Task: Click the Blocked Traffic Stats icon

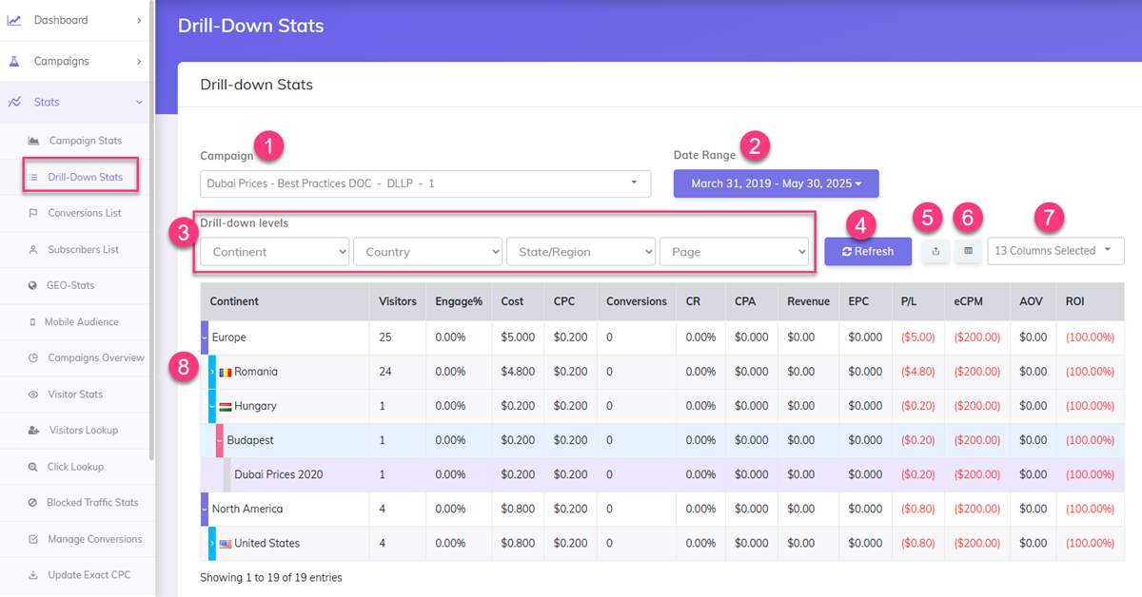Action: [x=33, y=503]
